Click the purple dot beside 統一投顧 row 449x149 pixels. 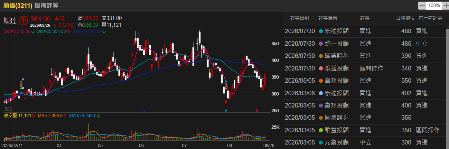(x=321, y=43)
